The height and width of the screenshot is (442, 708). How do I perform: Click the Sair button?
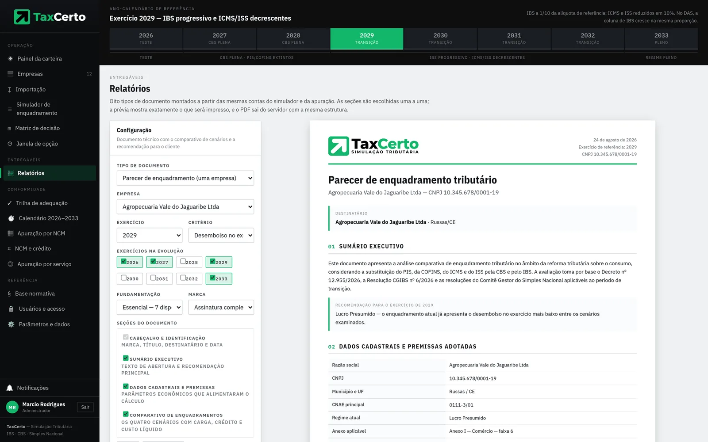[85, 407]
